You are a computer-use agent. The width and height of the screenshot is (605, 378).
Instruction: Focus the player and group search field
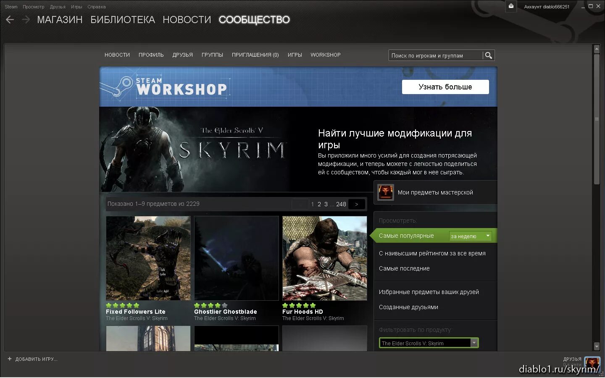tap(435, 55)
